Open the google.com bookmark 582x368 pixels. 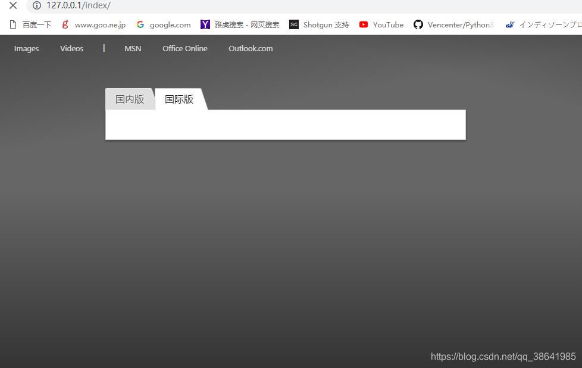coord(164,24)
